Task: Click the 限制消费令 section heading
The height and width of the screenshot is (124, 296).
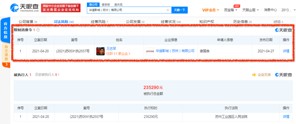Action: (x=23, y=30)
